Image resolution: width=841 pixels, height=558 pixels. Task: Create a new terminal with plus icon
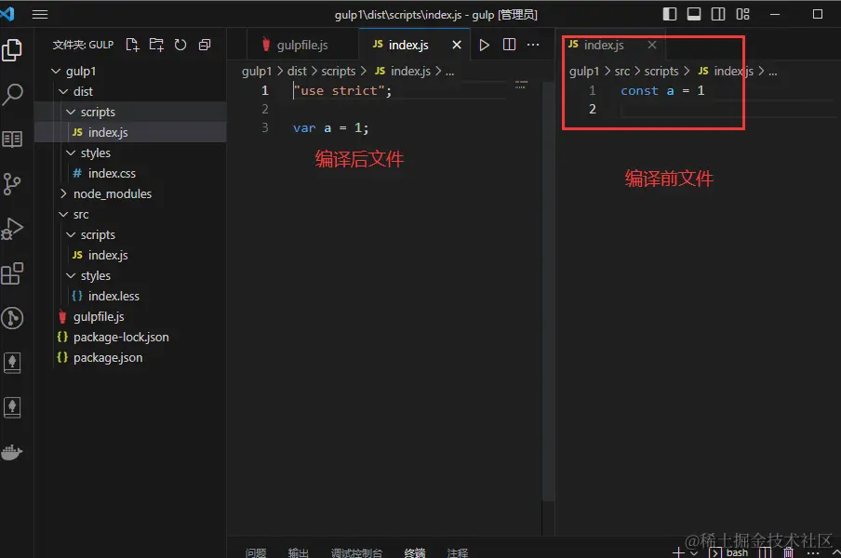(678, 552)
